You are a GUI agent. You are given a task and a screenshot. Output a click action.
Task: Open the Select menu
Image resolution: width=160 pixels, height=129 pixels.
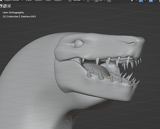tap(39, 1)
